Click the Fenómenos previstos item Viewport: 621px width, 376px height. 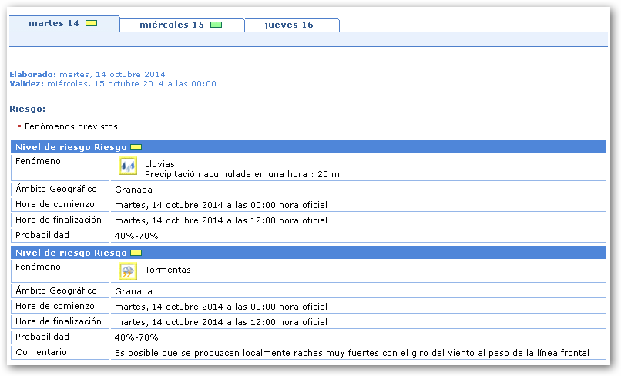click(71, 126)
